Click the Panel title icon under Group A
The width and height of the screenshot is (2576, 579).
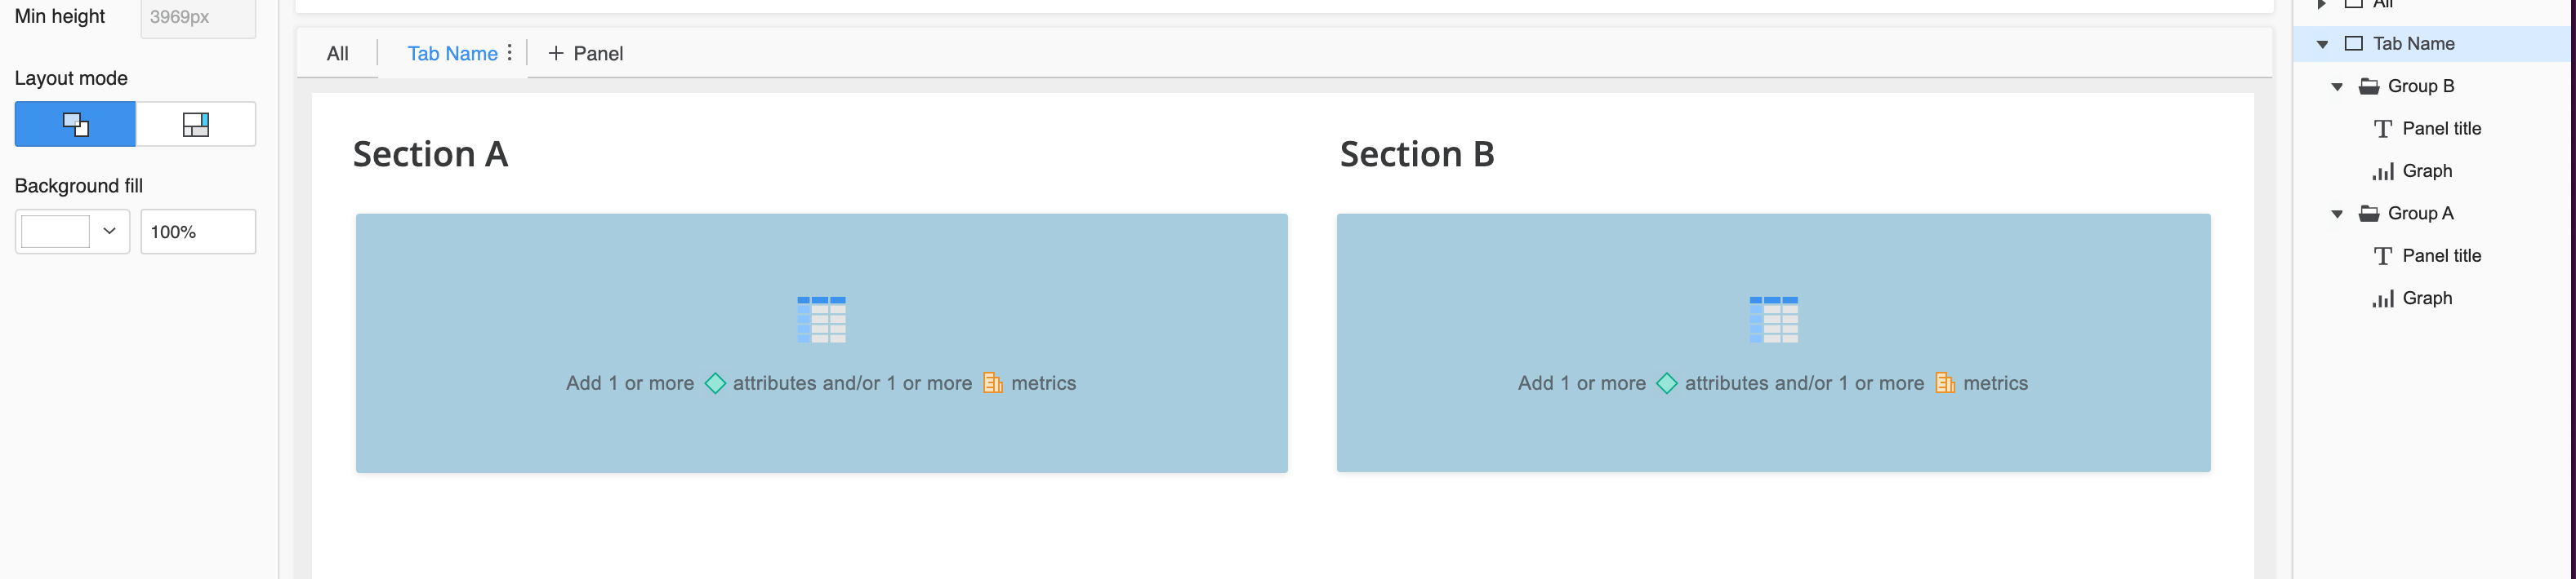click(2383, 254)
